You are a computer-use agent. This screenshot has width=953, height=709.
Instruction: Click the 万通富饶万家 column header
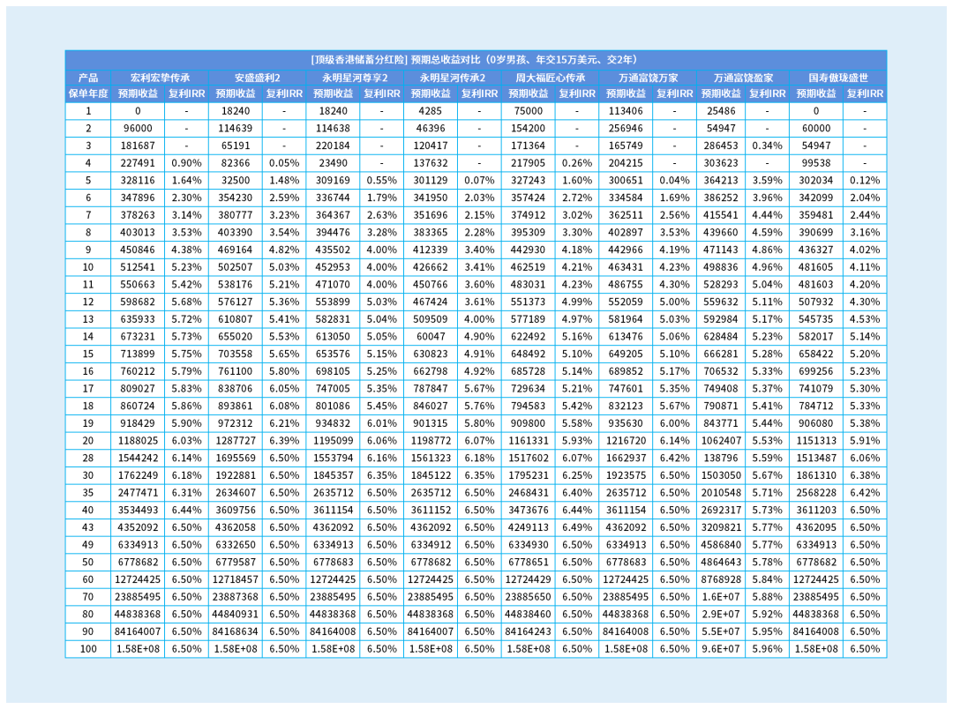(x=648, y=78)
